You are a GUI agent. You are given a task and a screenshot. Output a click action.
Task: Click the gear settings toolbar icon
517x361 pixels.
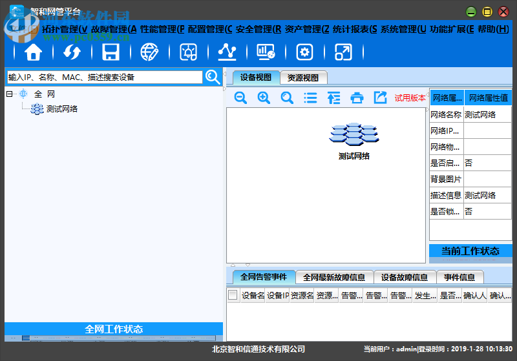click(304, 52)
